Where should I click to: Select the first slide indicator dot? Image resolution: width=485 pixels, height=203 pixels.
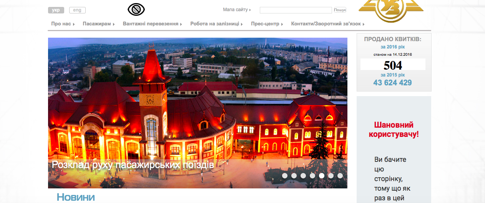(285, 176)
